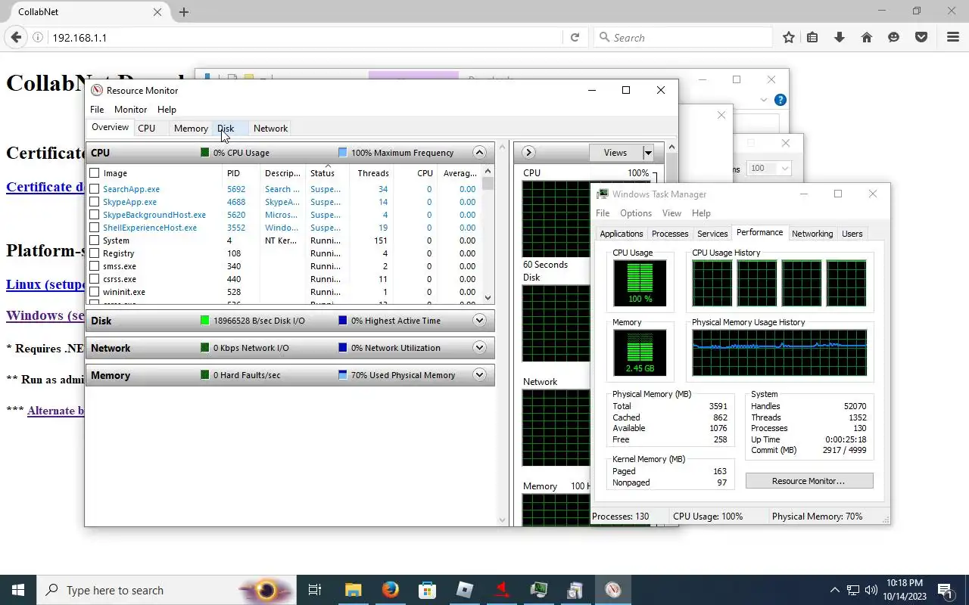This screenshot has width=969, height=605.
Task: Open the Roblox taskbar icon
Action: coord(465,590)
